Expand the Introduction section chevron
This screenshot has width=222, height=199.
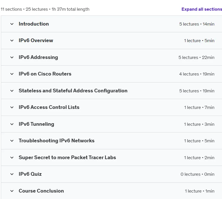click(12, 24)
